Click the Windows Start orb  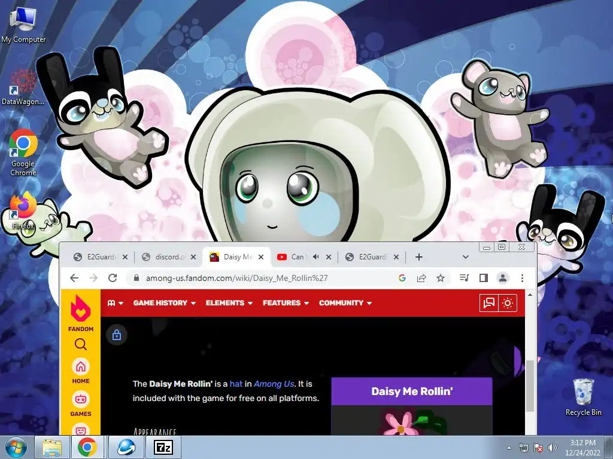click(16, 447)
